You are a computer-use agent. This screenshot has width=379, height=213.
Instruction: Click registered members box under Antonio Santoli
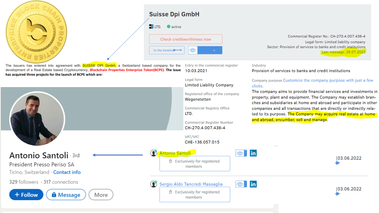[x=195, y=164]
